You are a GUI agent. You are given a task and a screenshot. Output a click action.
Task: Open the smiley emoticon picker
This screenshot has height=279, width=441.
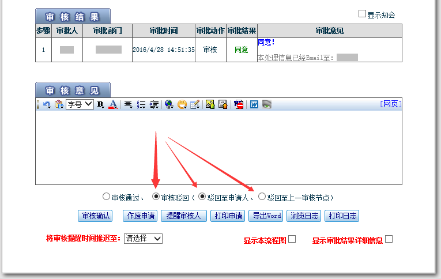[x=182, y=104]
